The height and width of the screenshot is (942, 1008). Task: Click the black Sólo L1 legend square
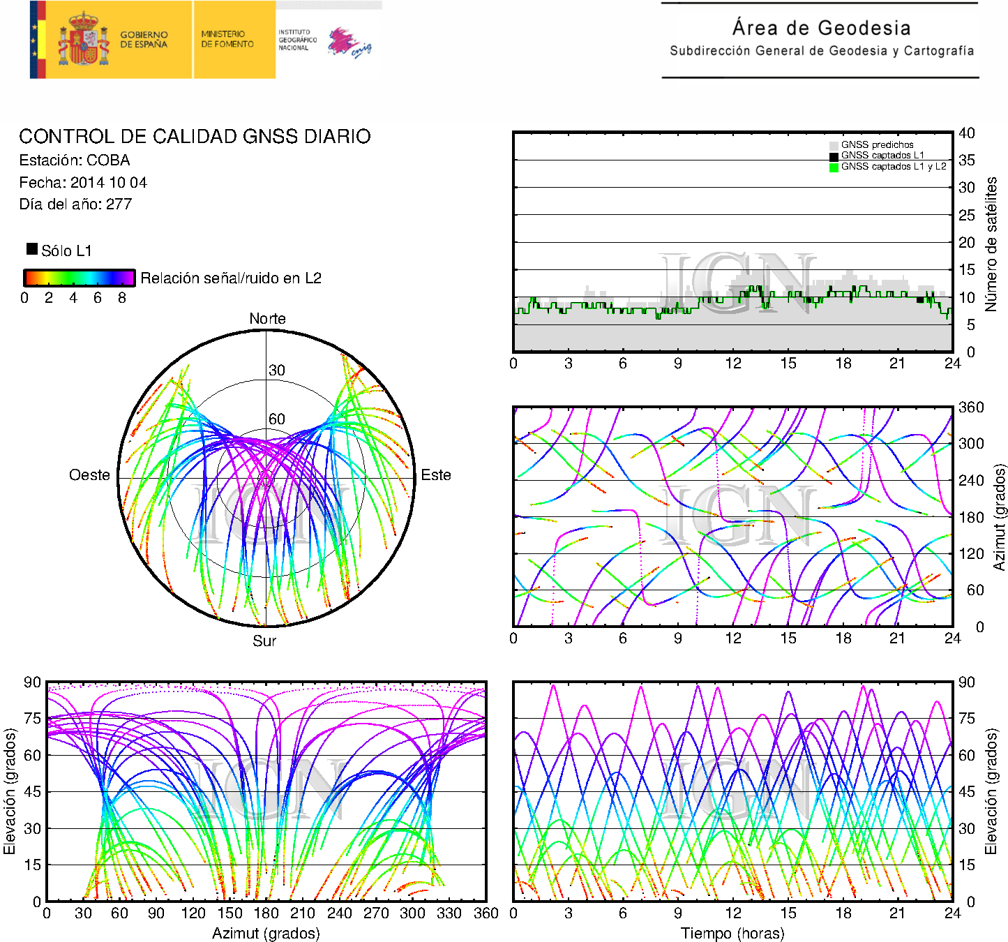pyautogui.click(x=32, y=249)
